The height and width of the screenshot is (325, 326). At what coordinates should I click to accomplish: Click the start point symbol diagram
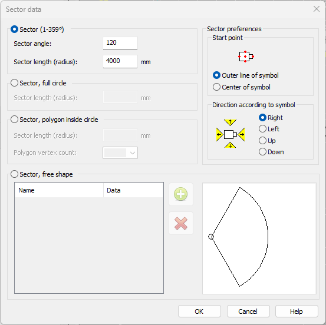[x=246, y=57]
